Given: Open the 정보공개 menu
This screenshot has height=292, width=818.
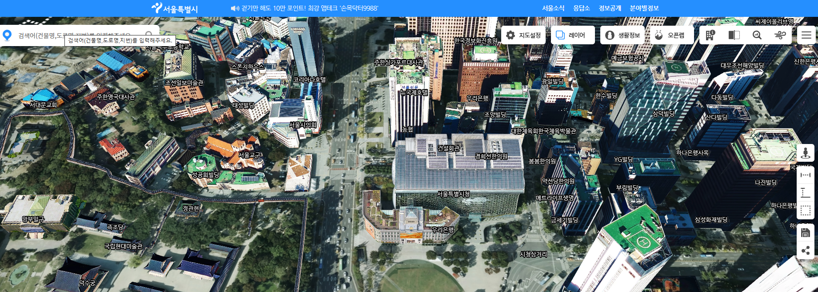Looking at the screenshot, I should coord(610,8).
